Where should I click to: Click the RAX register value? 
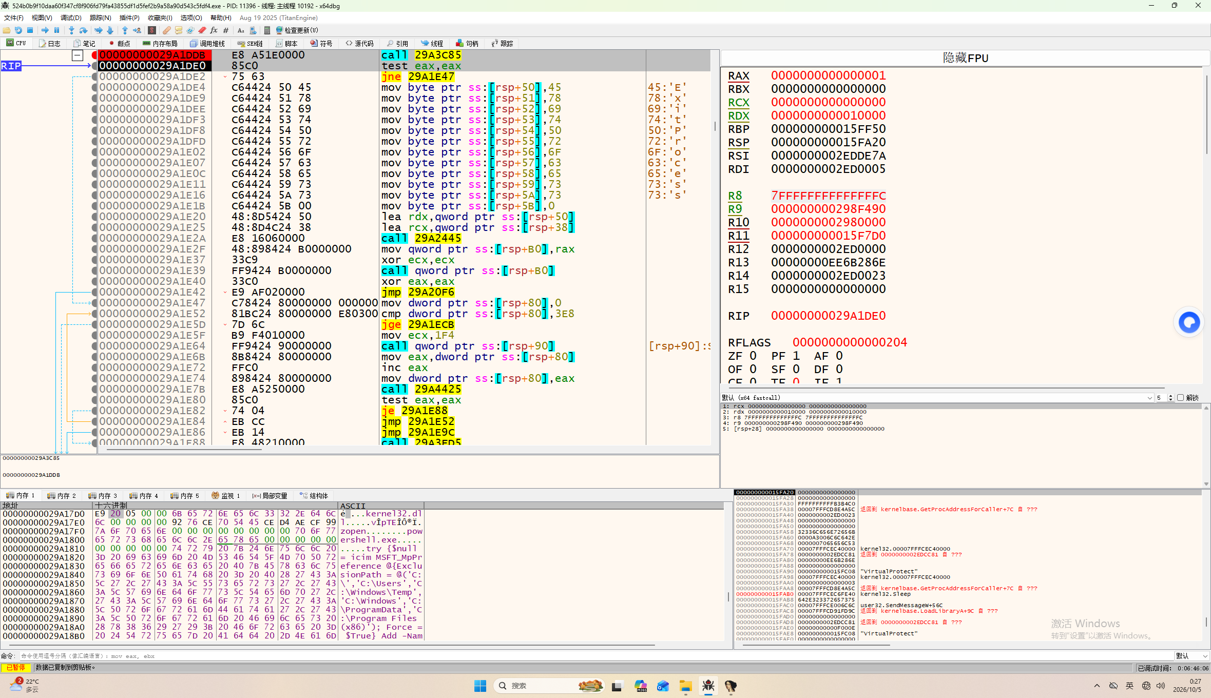[828, 75]
